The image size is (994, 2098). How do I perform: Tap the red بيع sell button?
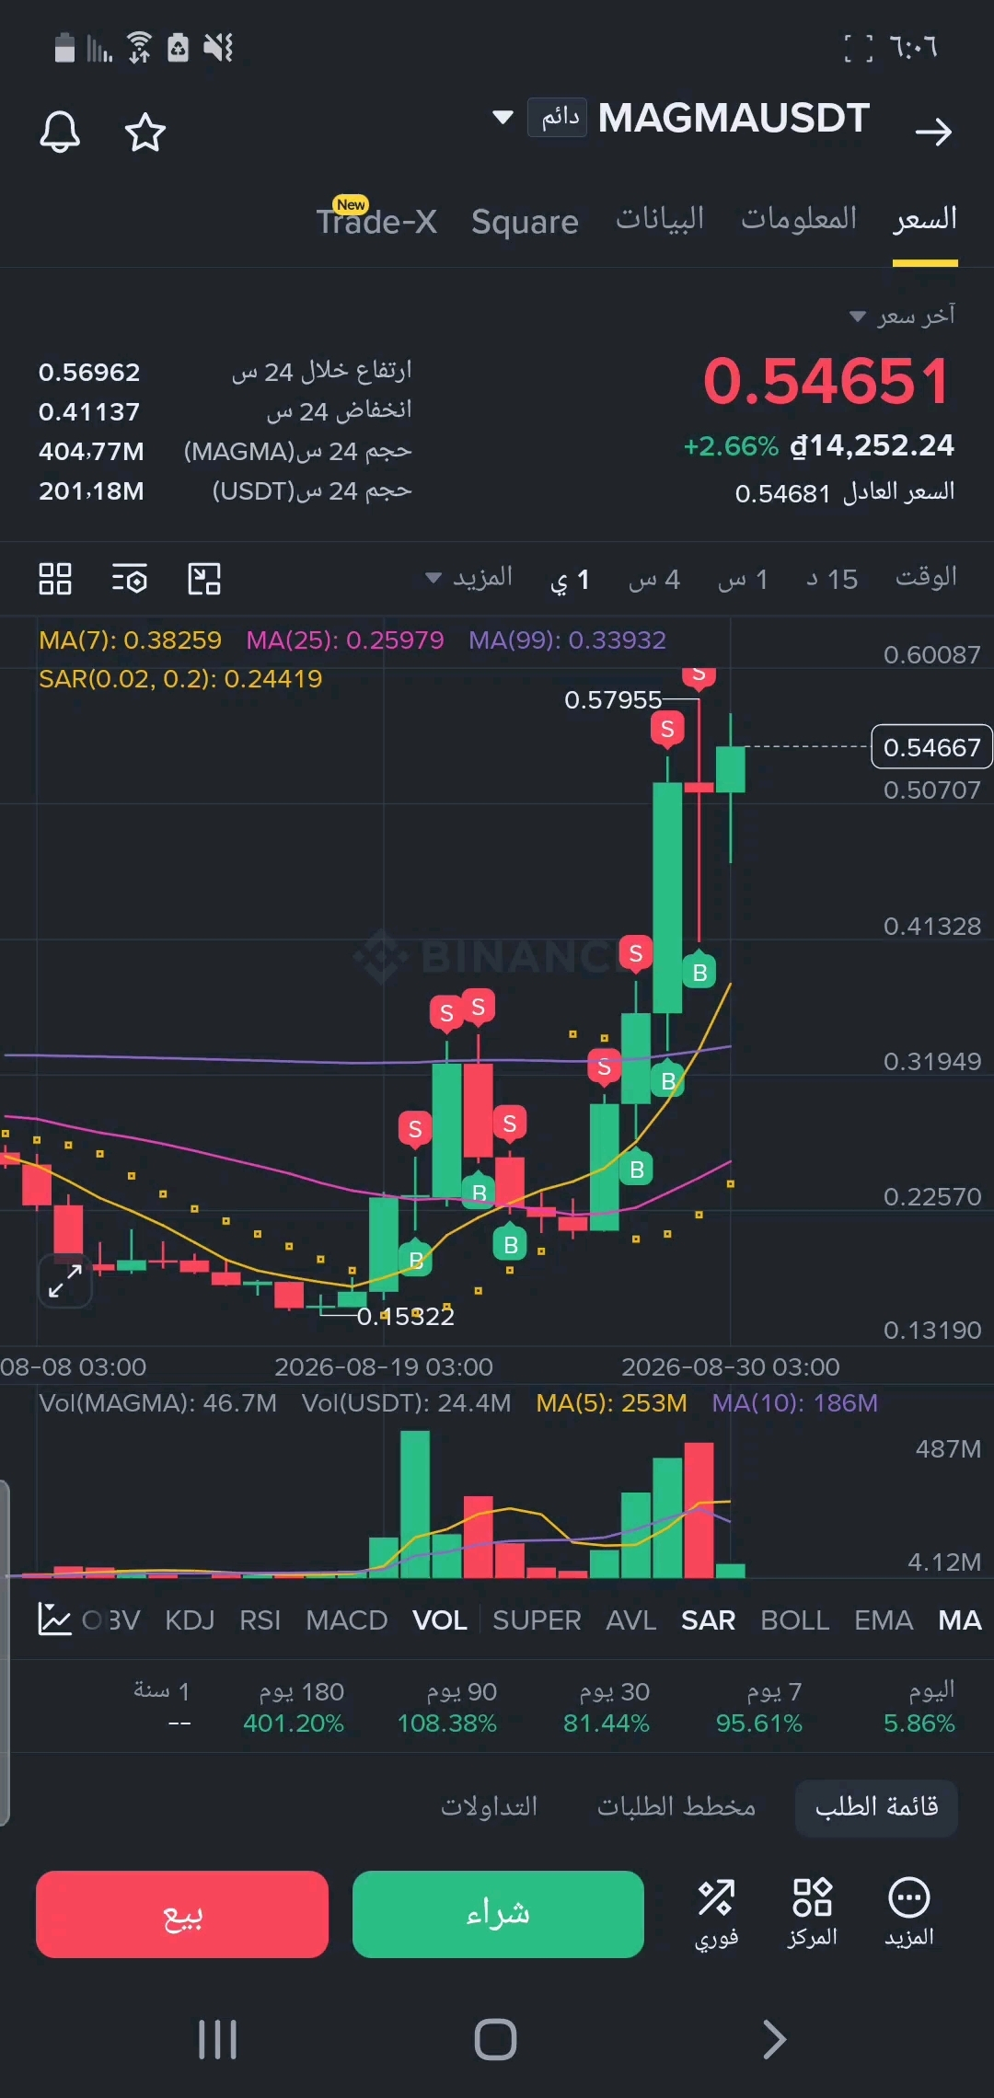click(182, 1914)
